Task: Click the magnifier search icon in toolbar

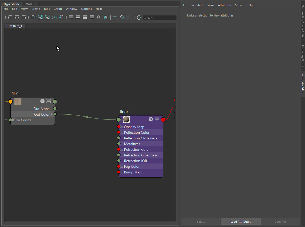Action: [99, 17]
